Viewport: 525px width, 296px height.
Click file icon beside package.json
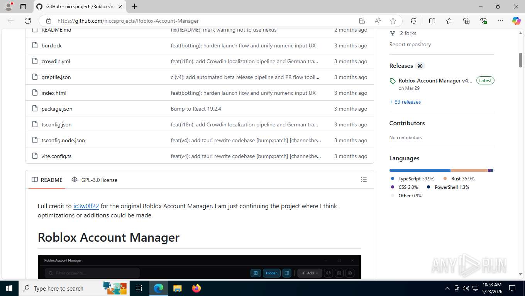(x=35, y=109)
